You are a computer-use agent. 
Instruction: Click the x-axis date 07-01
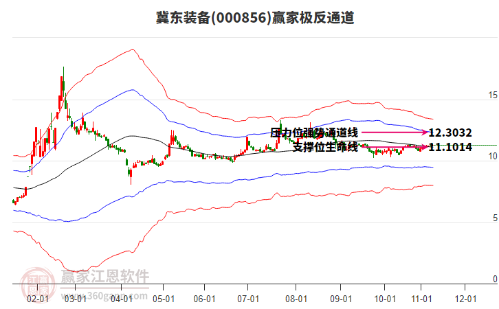248,299
